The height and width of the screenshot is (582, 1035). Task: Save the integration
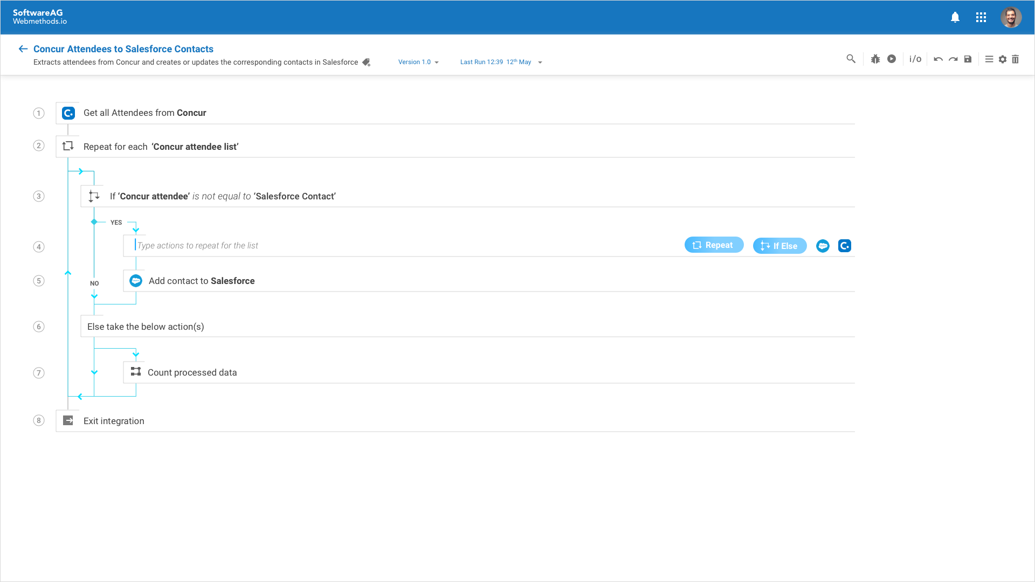(x=968, y=59)
